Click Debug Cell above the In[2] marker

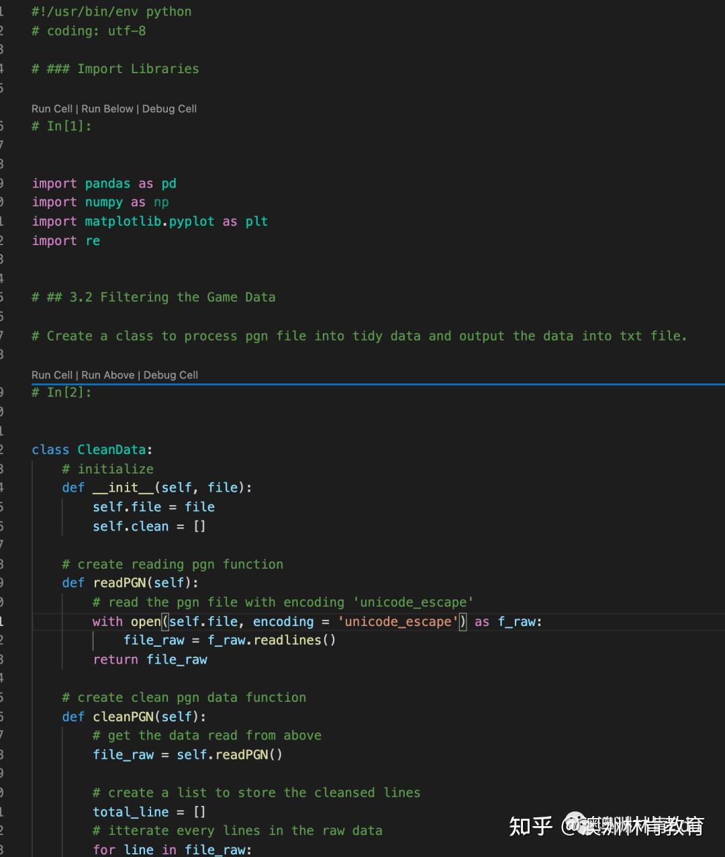(x=171, y=375)
